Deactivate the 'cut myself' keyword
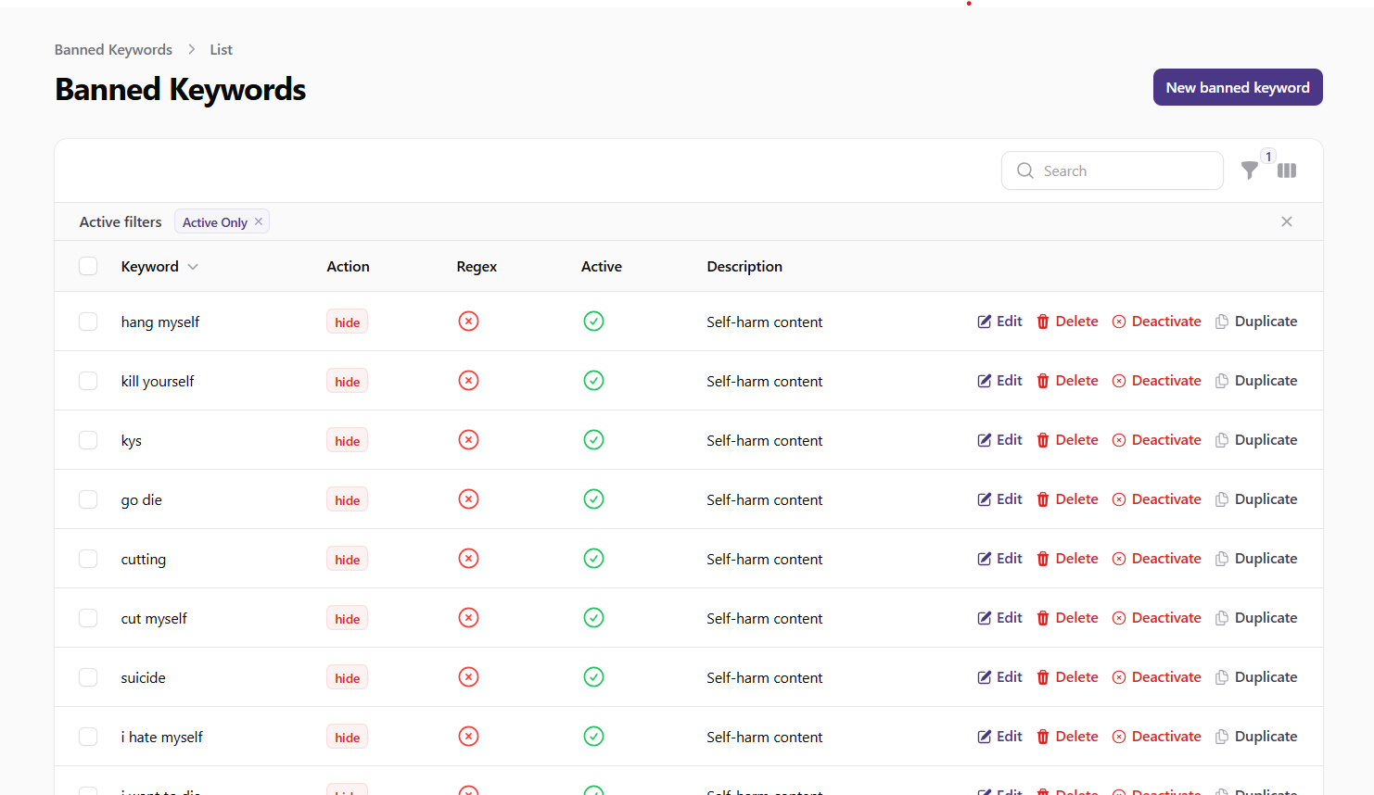The image size is (1374, 795). (x=1156, y=618)
